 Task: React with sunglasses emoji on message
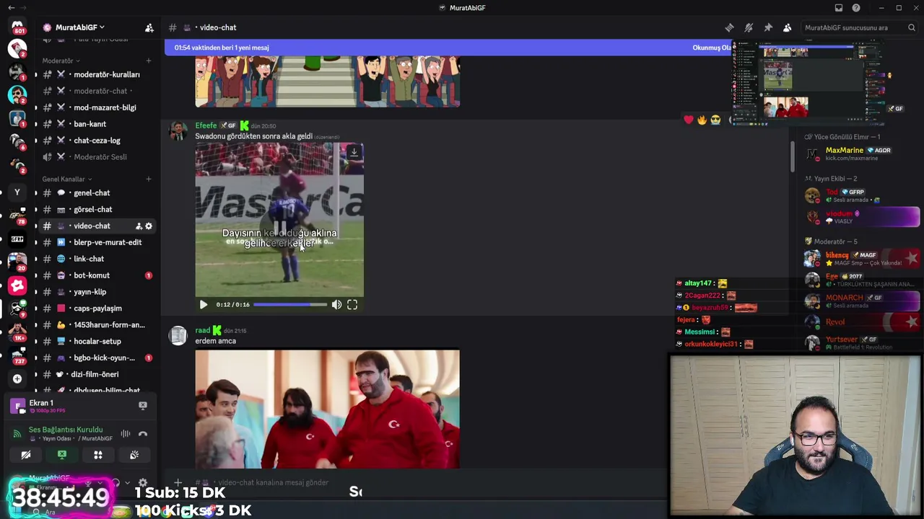pos(715,120)
